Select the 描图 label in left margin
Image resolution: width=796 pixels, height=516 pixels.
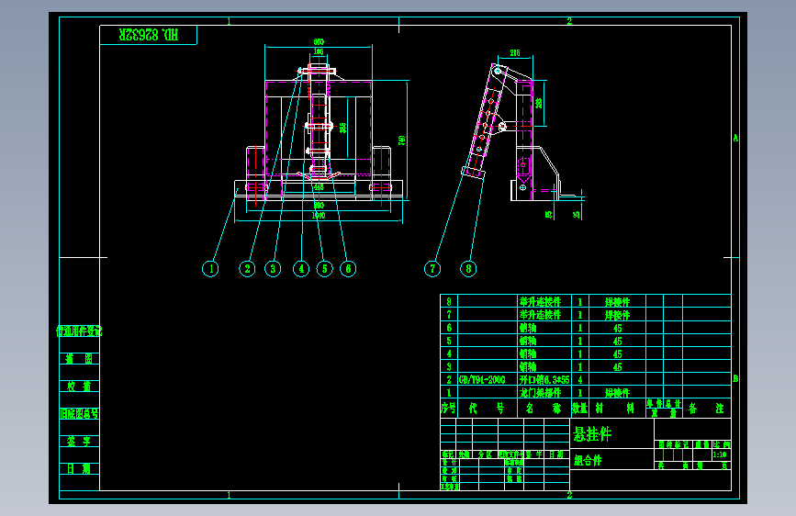pos(79,359)
